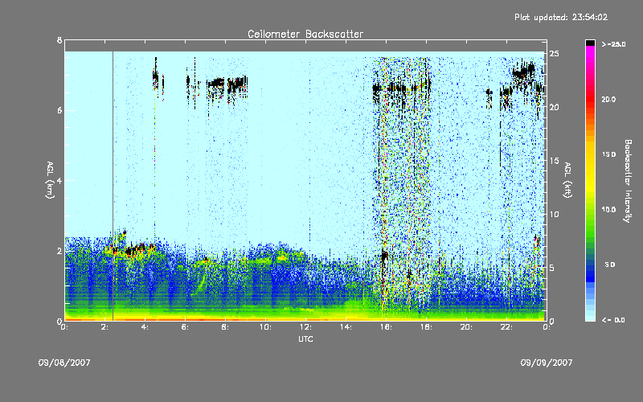Click the 25 kft tick label on the right axis
Screen dimensions: 643x402
point(555,54)
